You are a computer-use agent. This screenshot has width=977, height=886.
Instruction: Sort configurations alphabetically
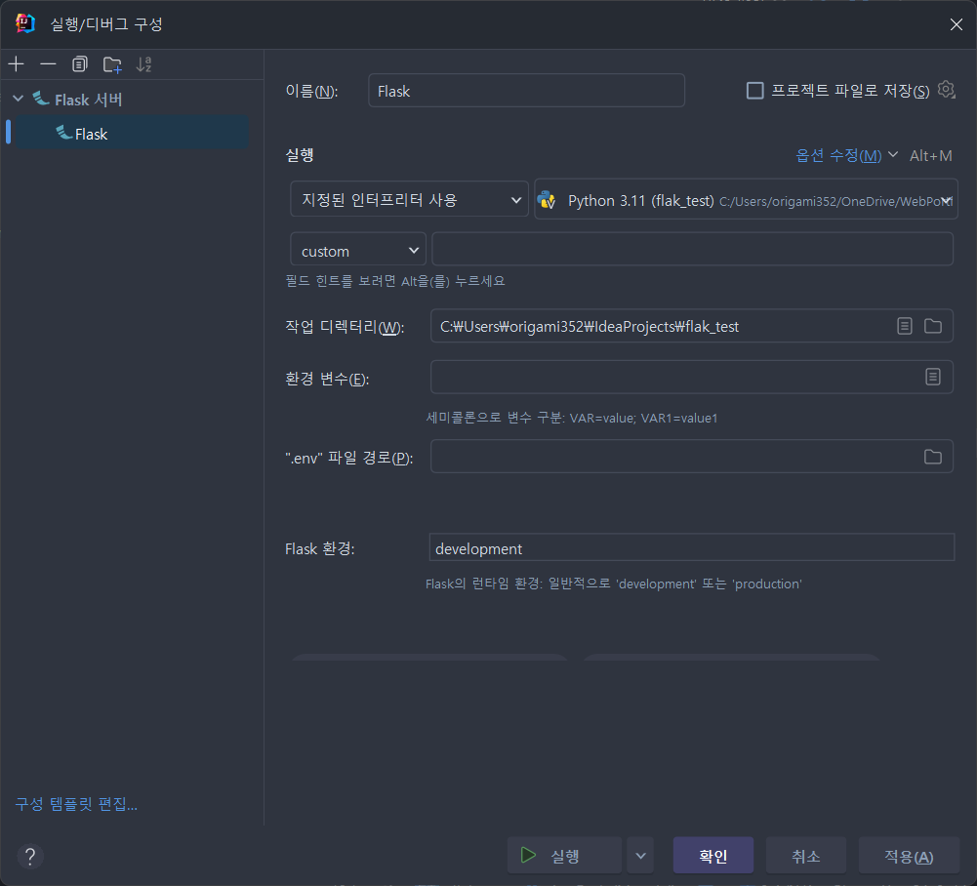click(143, 64)
